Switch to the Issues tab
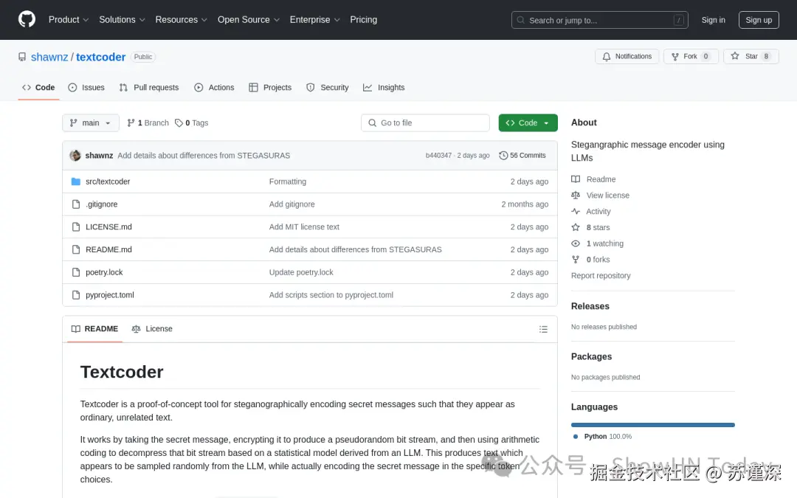Screen dimensions: 797x498 coord(86,87)
